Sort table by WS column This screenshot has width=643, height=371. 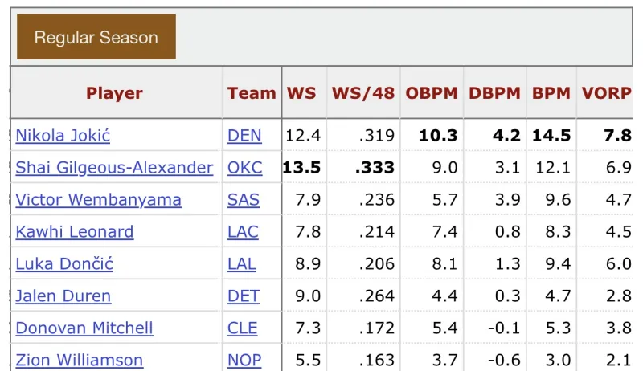click(x=301, y=92)
